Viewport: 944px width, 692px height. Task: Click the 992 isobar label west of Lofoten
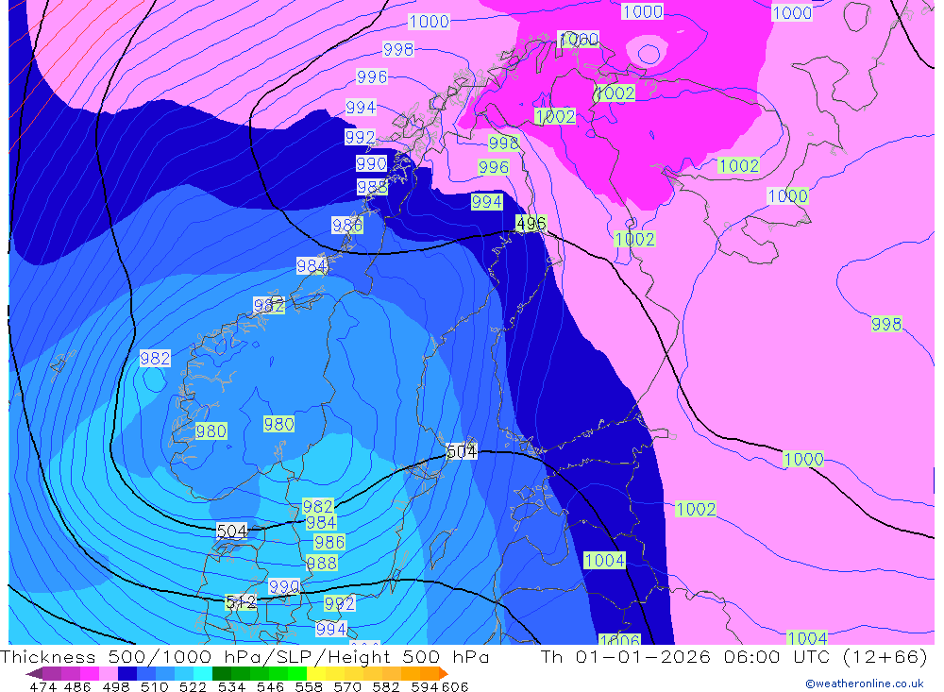click(x=360, y=137)
